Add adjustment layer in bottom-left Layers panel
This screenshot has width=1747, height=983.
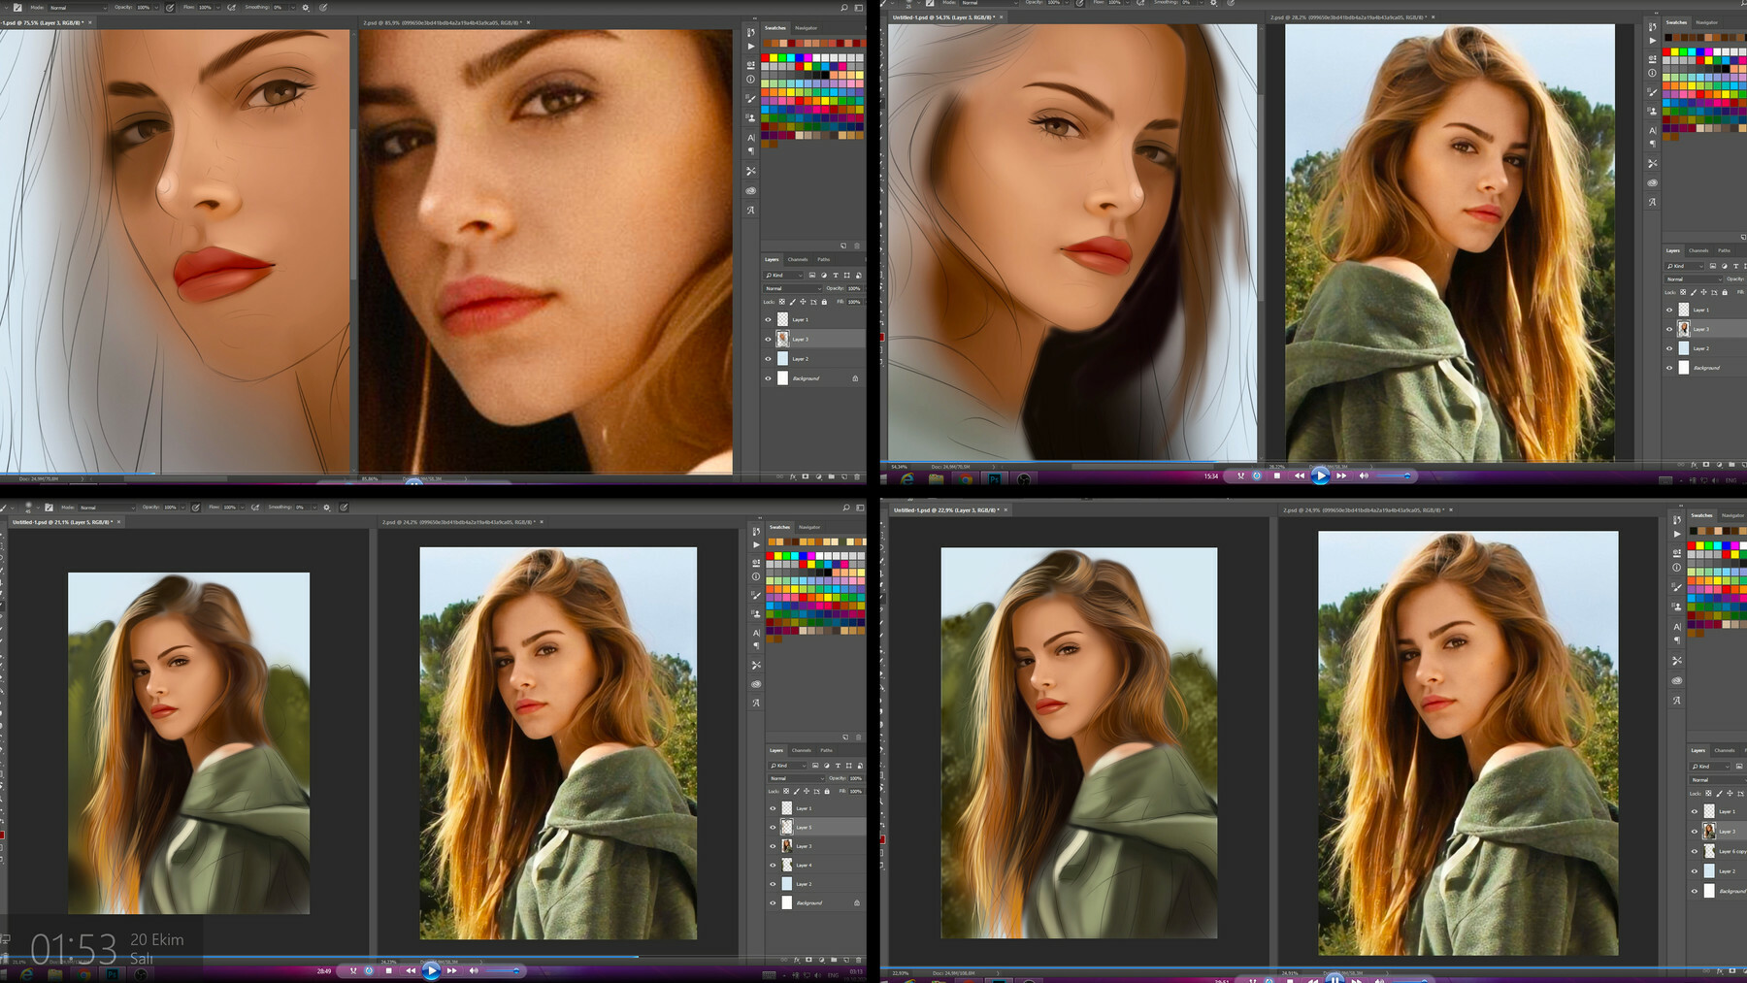pyautogui.click(x=821, y=961)
